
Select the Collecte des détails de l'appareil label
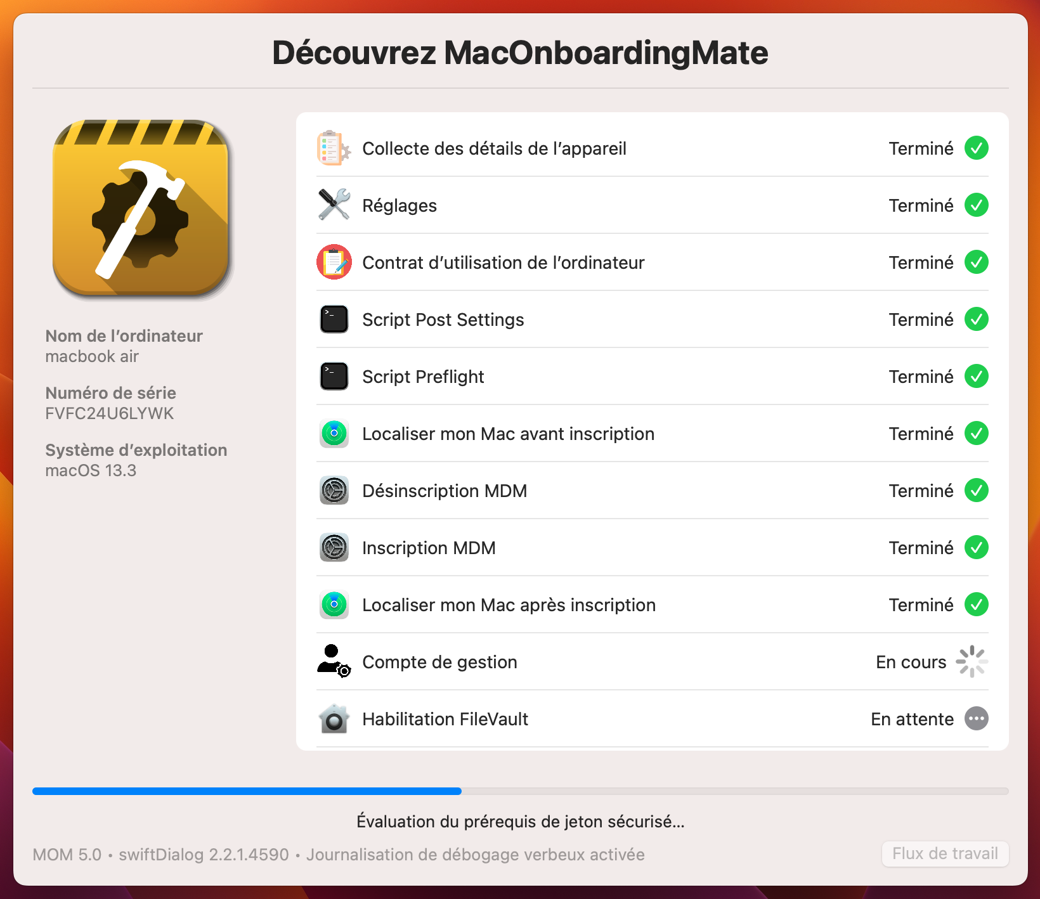click(494, 148)
